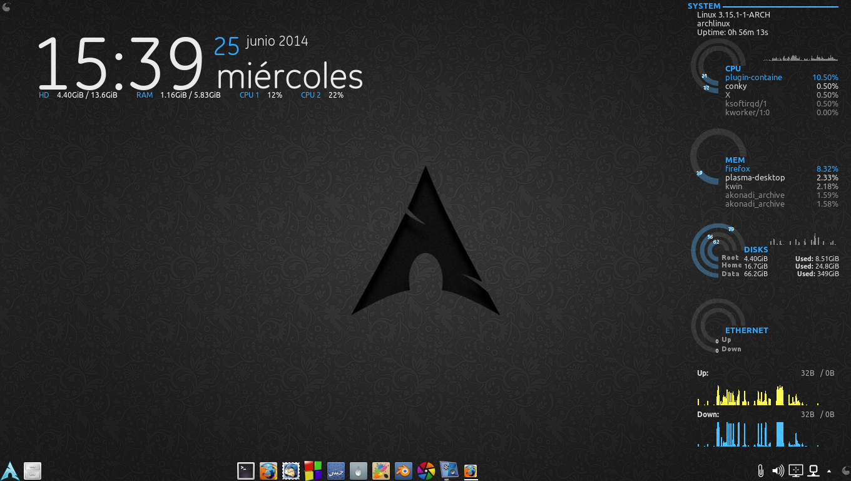Open the color wheel aperture app
851x481 pixels.
coord(426,470)
